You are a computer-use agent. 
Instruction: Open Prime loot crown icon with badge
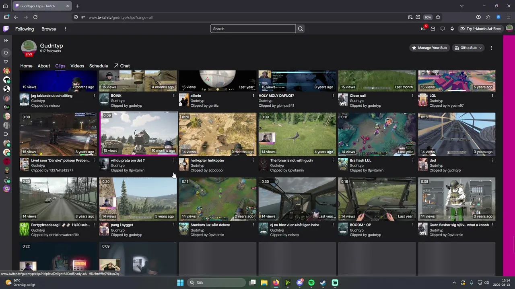point(423,28)
